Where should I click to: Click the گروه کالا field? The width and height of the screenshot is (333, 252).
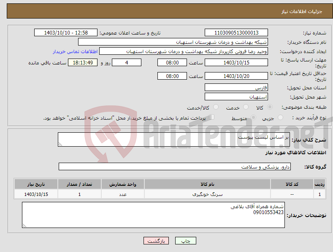pyautogui.click(x=175, y=167)
